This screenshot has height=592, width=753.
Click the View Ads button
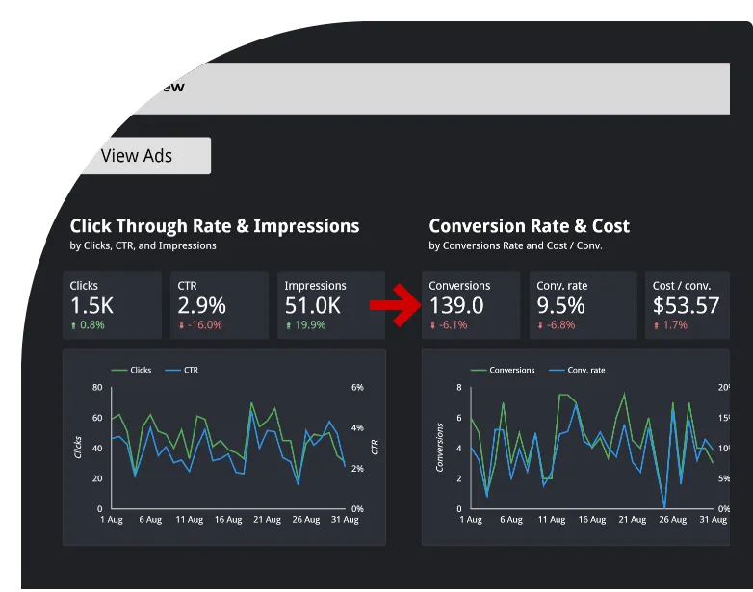[139, 156]
